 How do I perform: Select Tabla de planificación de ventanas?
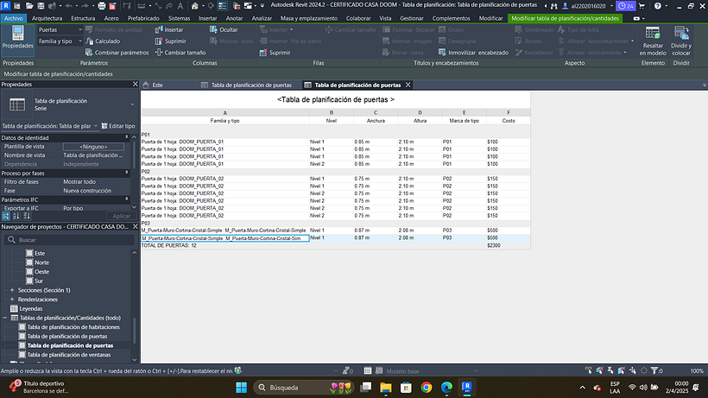pos(69,355)
